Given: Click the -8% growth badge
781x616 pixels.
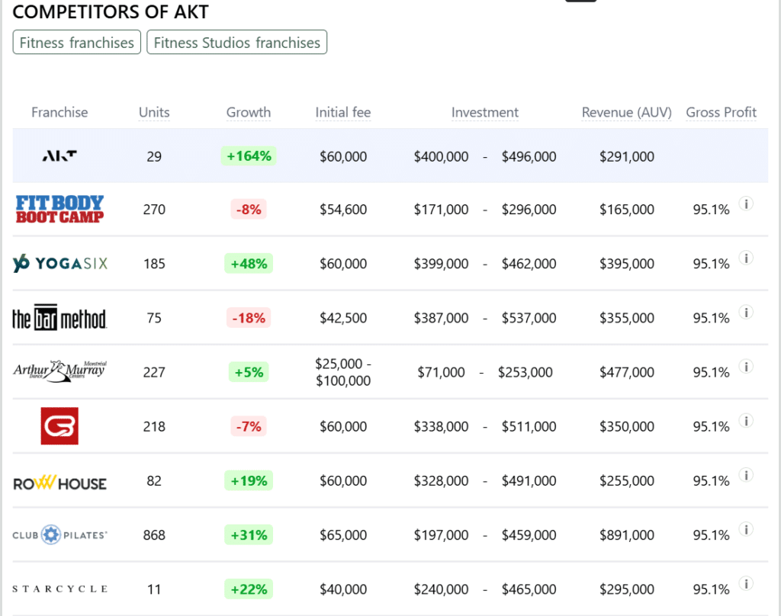Looking at the screenshot, I should pyautogui.click(x=249, y=209).
